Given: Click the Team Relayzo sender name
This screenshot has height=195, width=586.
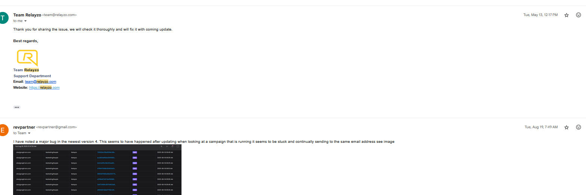Looking at the screenshot, I should pyautogui.click(x=27, y=15).
